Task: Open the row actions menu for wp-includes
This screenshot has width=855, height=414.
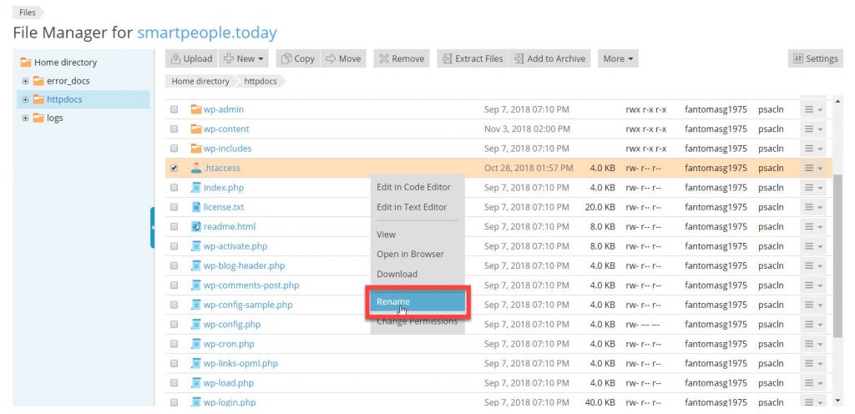Action: (x=812, y=149)
